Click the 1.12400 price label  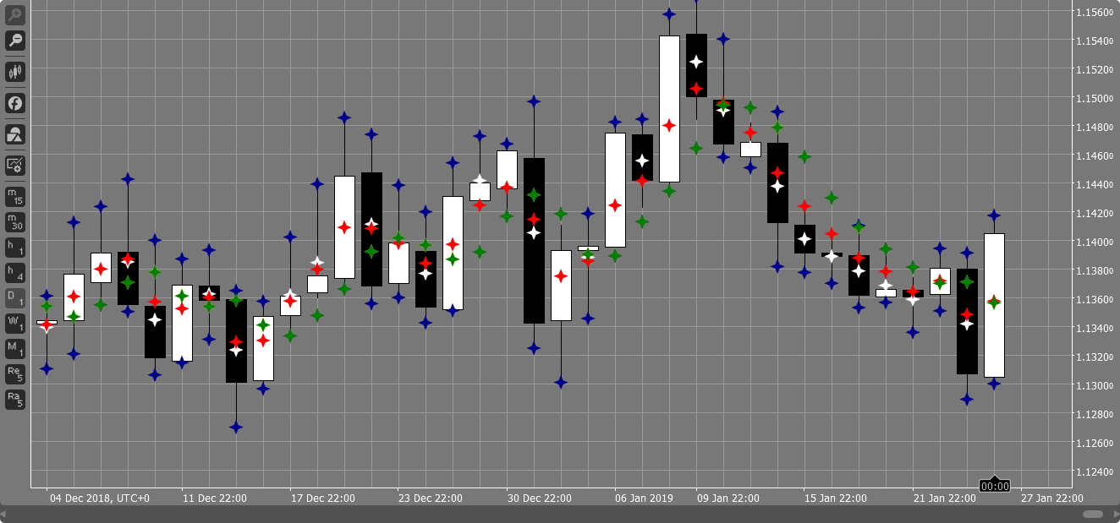click(x=1094, y=471)
